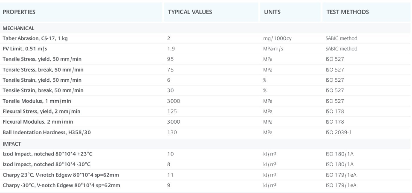Screen dimensions: 412x193
Task: Select the UNITS column header
Action: pyautogui.click(x=272, y=12)
